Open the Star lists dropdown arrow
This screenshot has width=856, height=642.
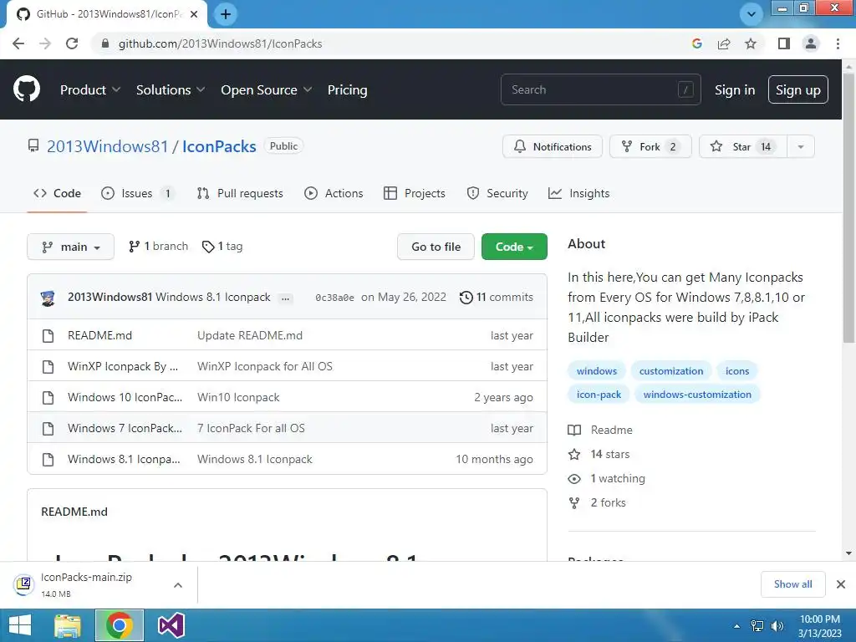coord(801,147)
